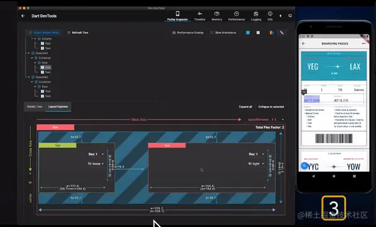
Task: Open the Logging page
Action: 256,16
